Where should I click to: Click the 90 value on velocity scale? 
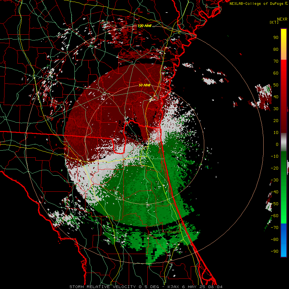(276, 38)
